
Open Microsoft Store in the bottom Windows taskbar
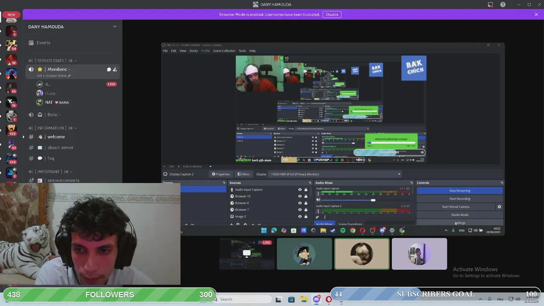(291, 299)
